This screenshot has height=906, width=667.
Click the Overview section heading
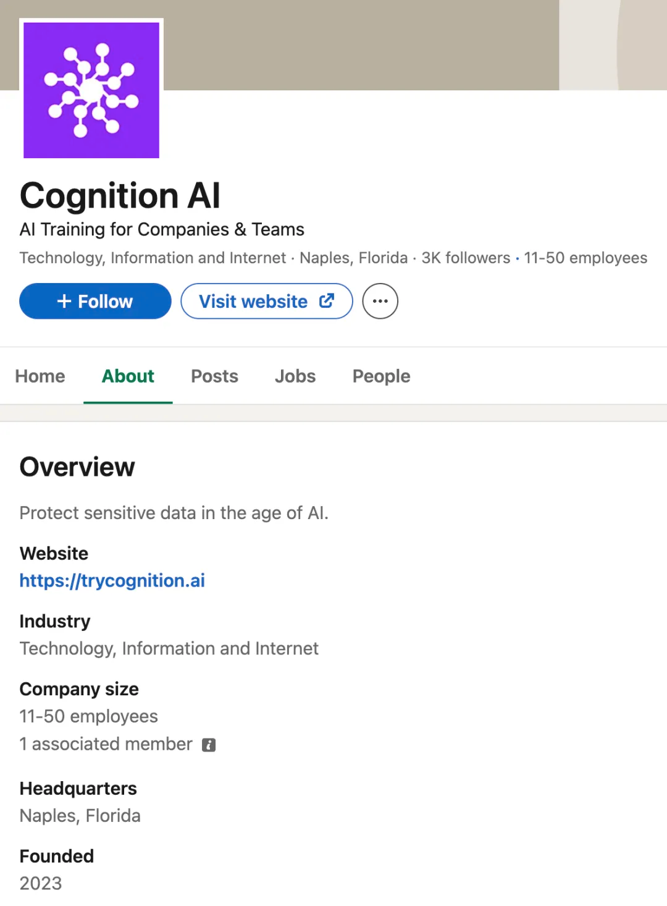[x=77, y=467]
